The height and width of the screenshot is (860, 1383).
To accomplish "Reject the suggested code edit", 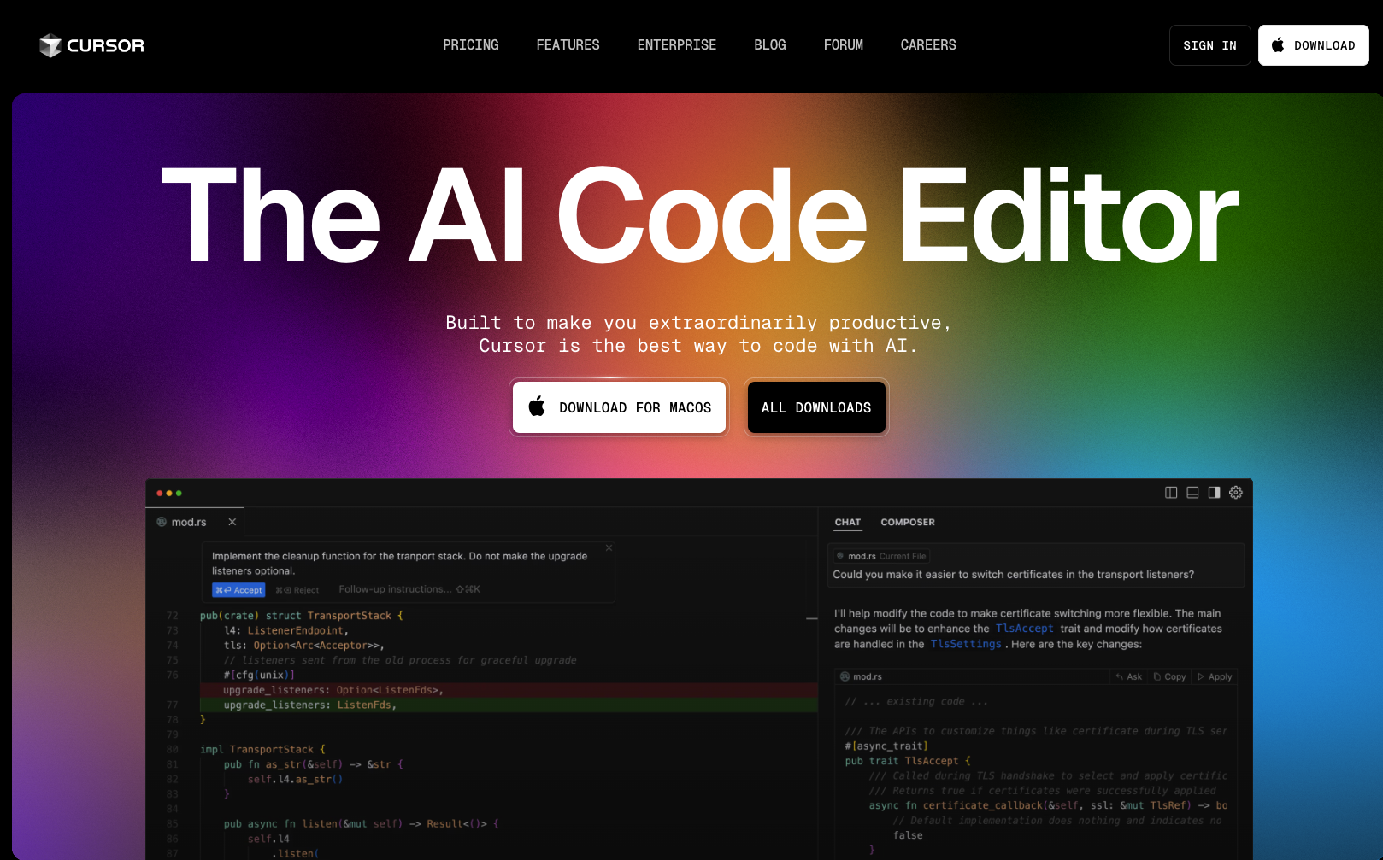I will [297, 590].
